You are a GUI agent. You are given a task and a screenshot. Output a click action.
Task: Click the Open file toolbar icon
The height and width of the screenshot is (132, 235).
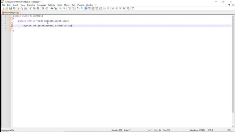click(x=7, y=8)
